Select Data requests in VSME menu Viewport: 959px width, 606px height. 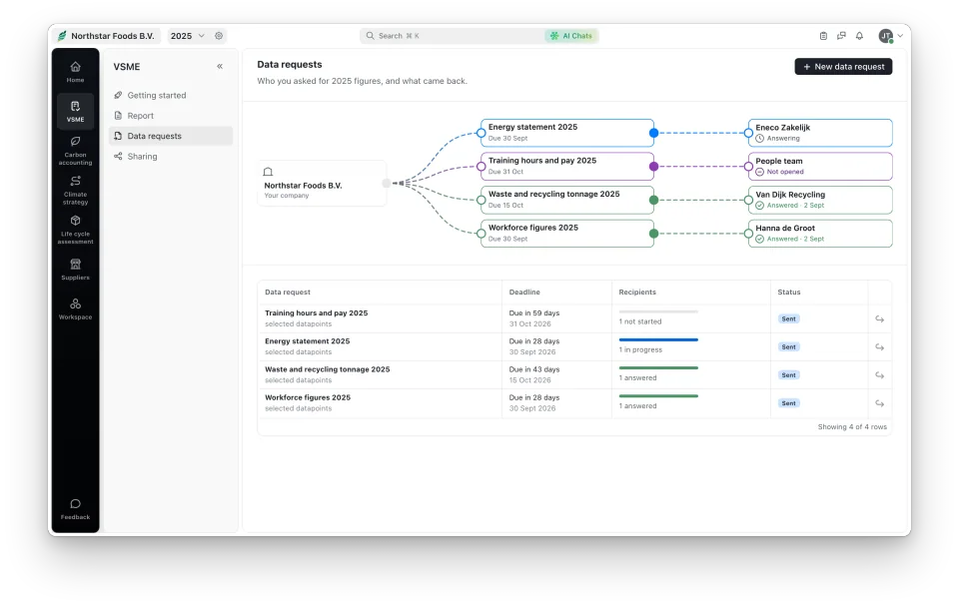pos(171,136)
